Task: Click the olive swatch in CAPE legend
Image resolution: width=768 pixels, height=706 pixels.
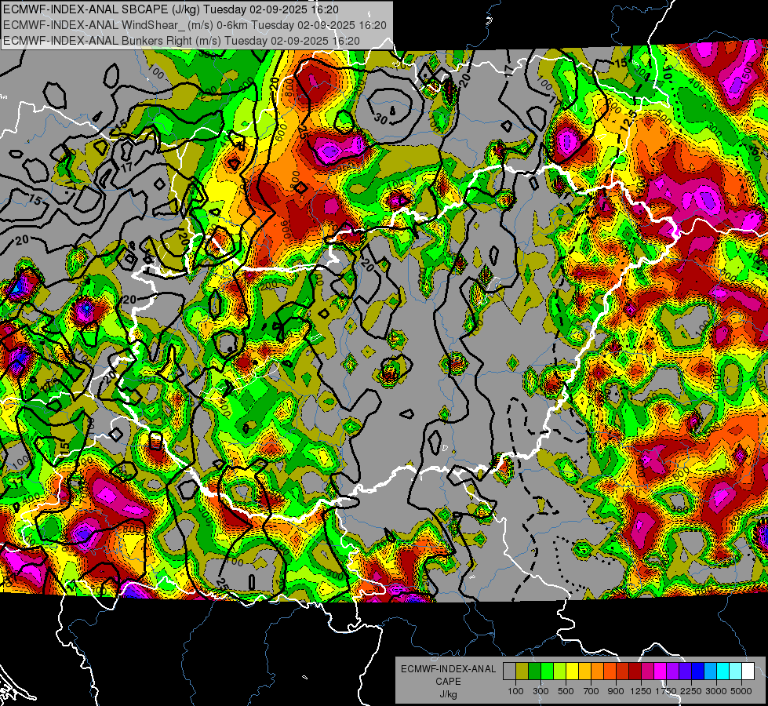Action: [522, 671]
